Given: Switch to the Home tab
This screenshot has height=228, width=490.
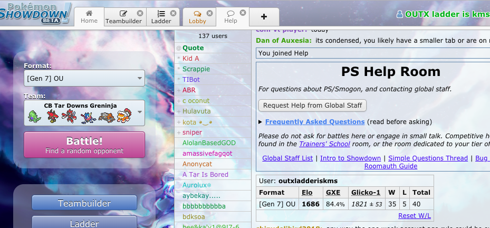Looking at the screenshot, I should (x=89, y=17).
